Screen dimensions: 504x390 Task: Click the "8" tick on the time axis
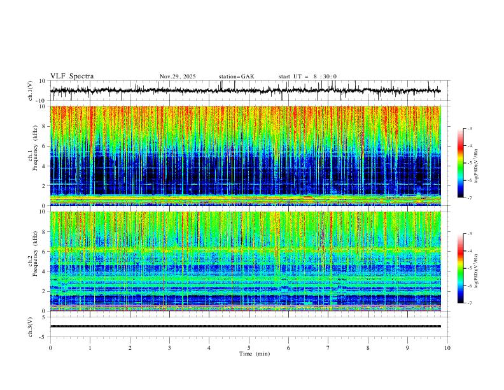coord(368,348)
